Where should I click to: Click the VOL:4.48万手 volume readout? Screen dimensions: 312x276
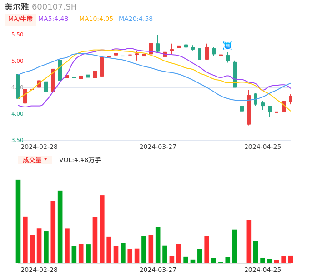click(x=80, y=160)
